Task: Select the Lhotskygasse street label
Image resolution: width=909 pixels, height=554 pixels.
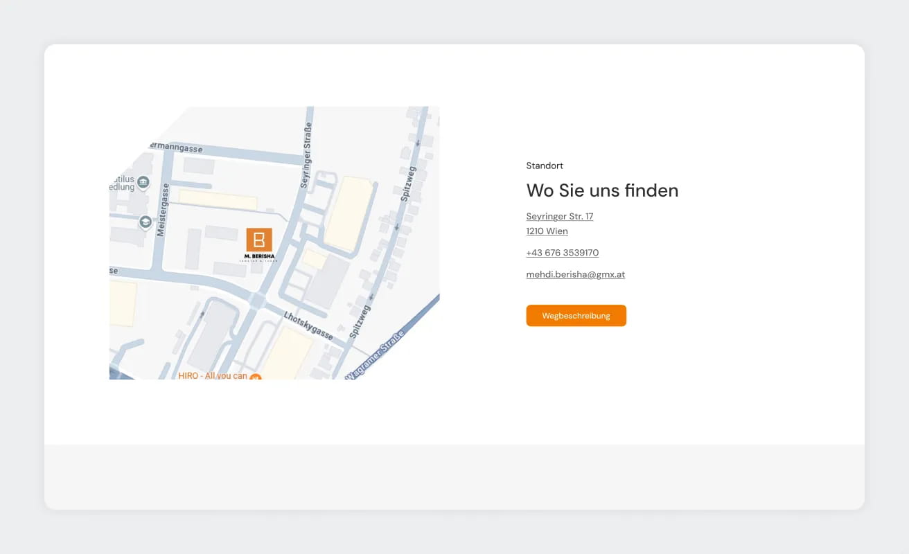Action: (308, 325)
